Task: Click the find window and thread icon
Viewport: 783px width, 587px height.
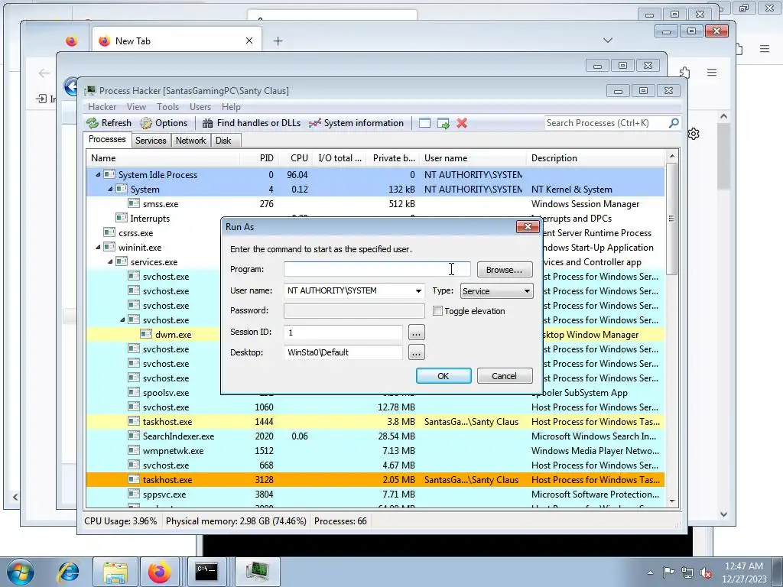Action: (443, 123)
